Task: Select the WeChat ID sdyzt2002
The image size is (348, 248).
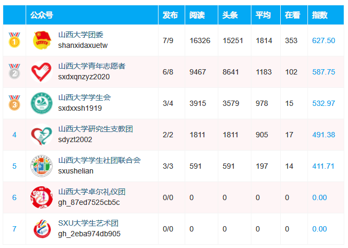Action: point(75,139)
